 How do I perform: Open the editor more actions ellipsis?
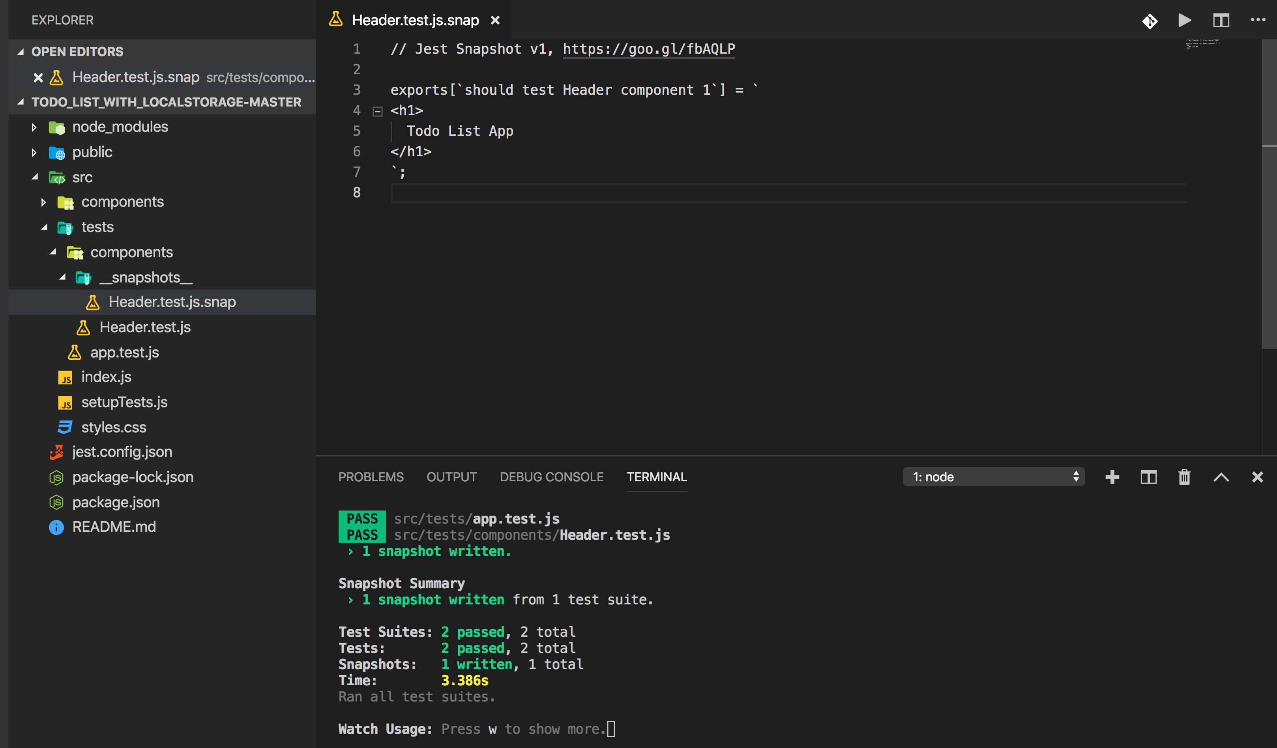click(1258, 20)
